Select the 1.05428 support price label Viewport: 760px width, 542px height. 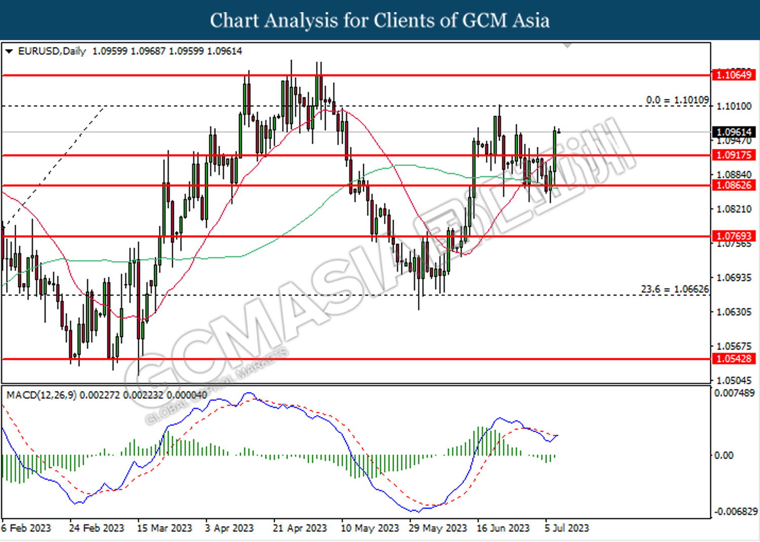[734, 359]
